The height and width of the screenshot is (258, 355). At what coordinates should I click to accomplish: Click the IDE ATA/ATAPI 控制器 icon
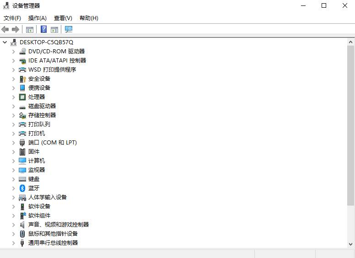click(22, 61)
